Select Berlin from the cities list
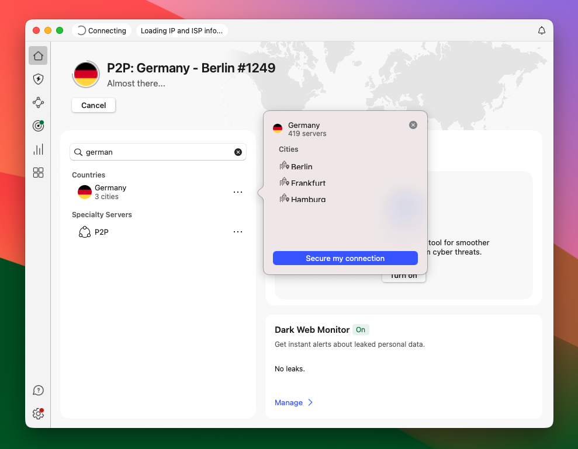The height and width of the screenshot is (449, 578). pos(301,166)
